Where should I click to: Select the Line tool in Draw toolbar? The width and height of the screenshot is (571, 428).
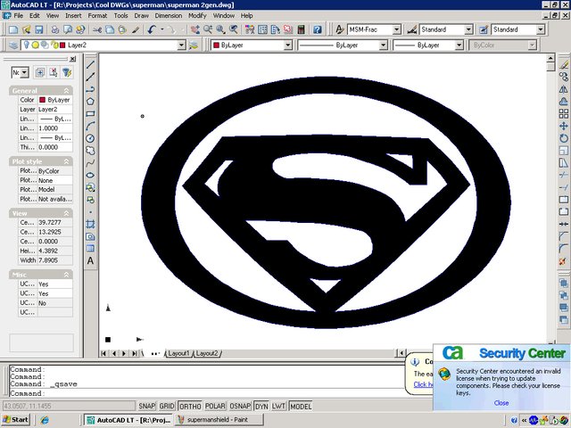(90, 65)
